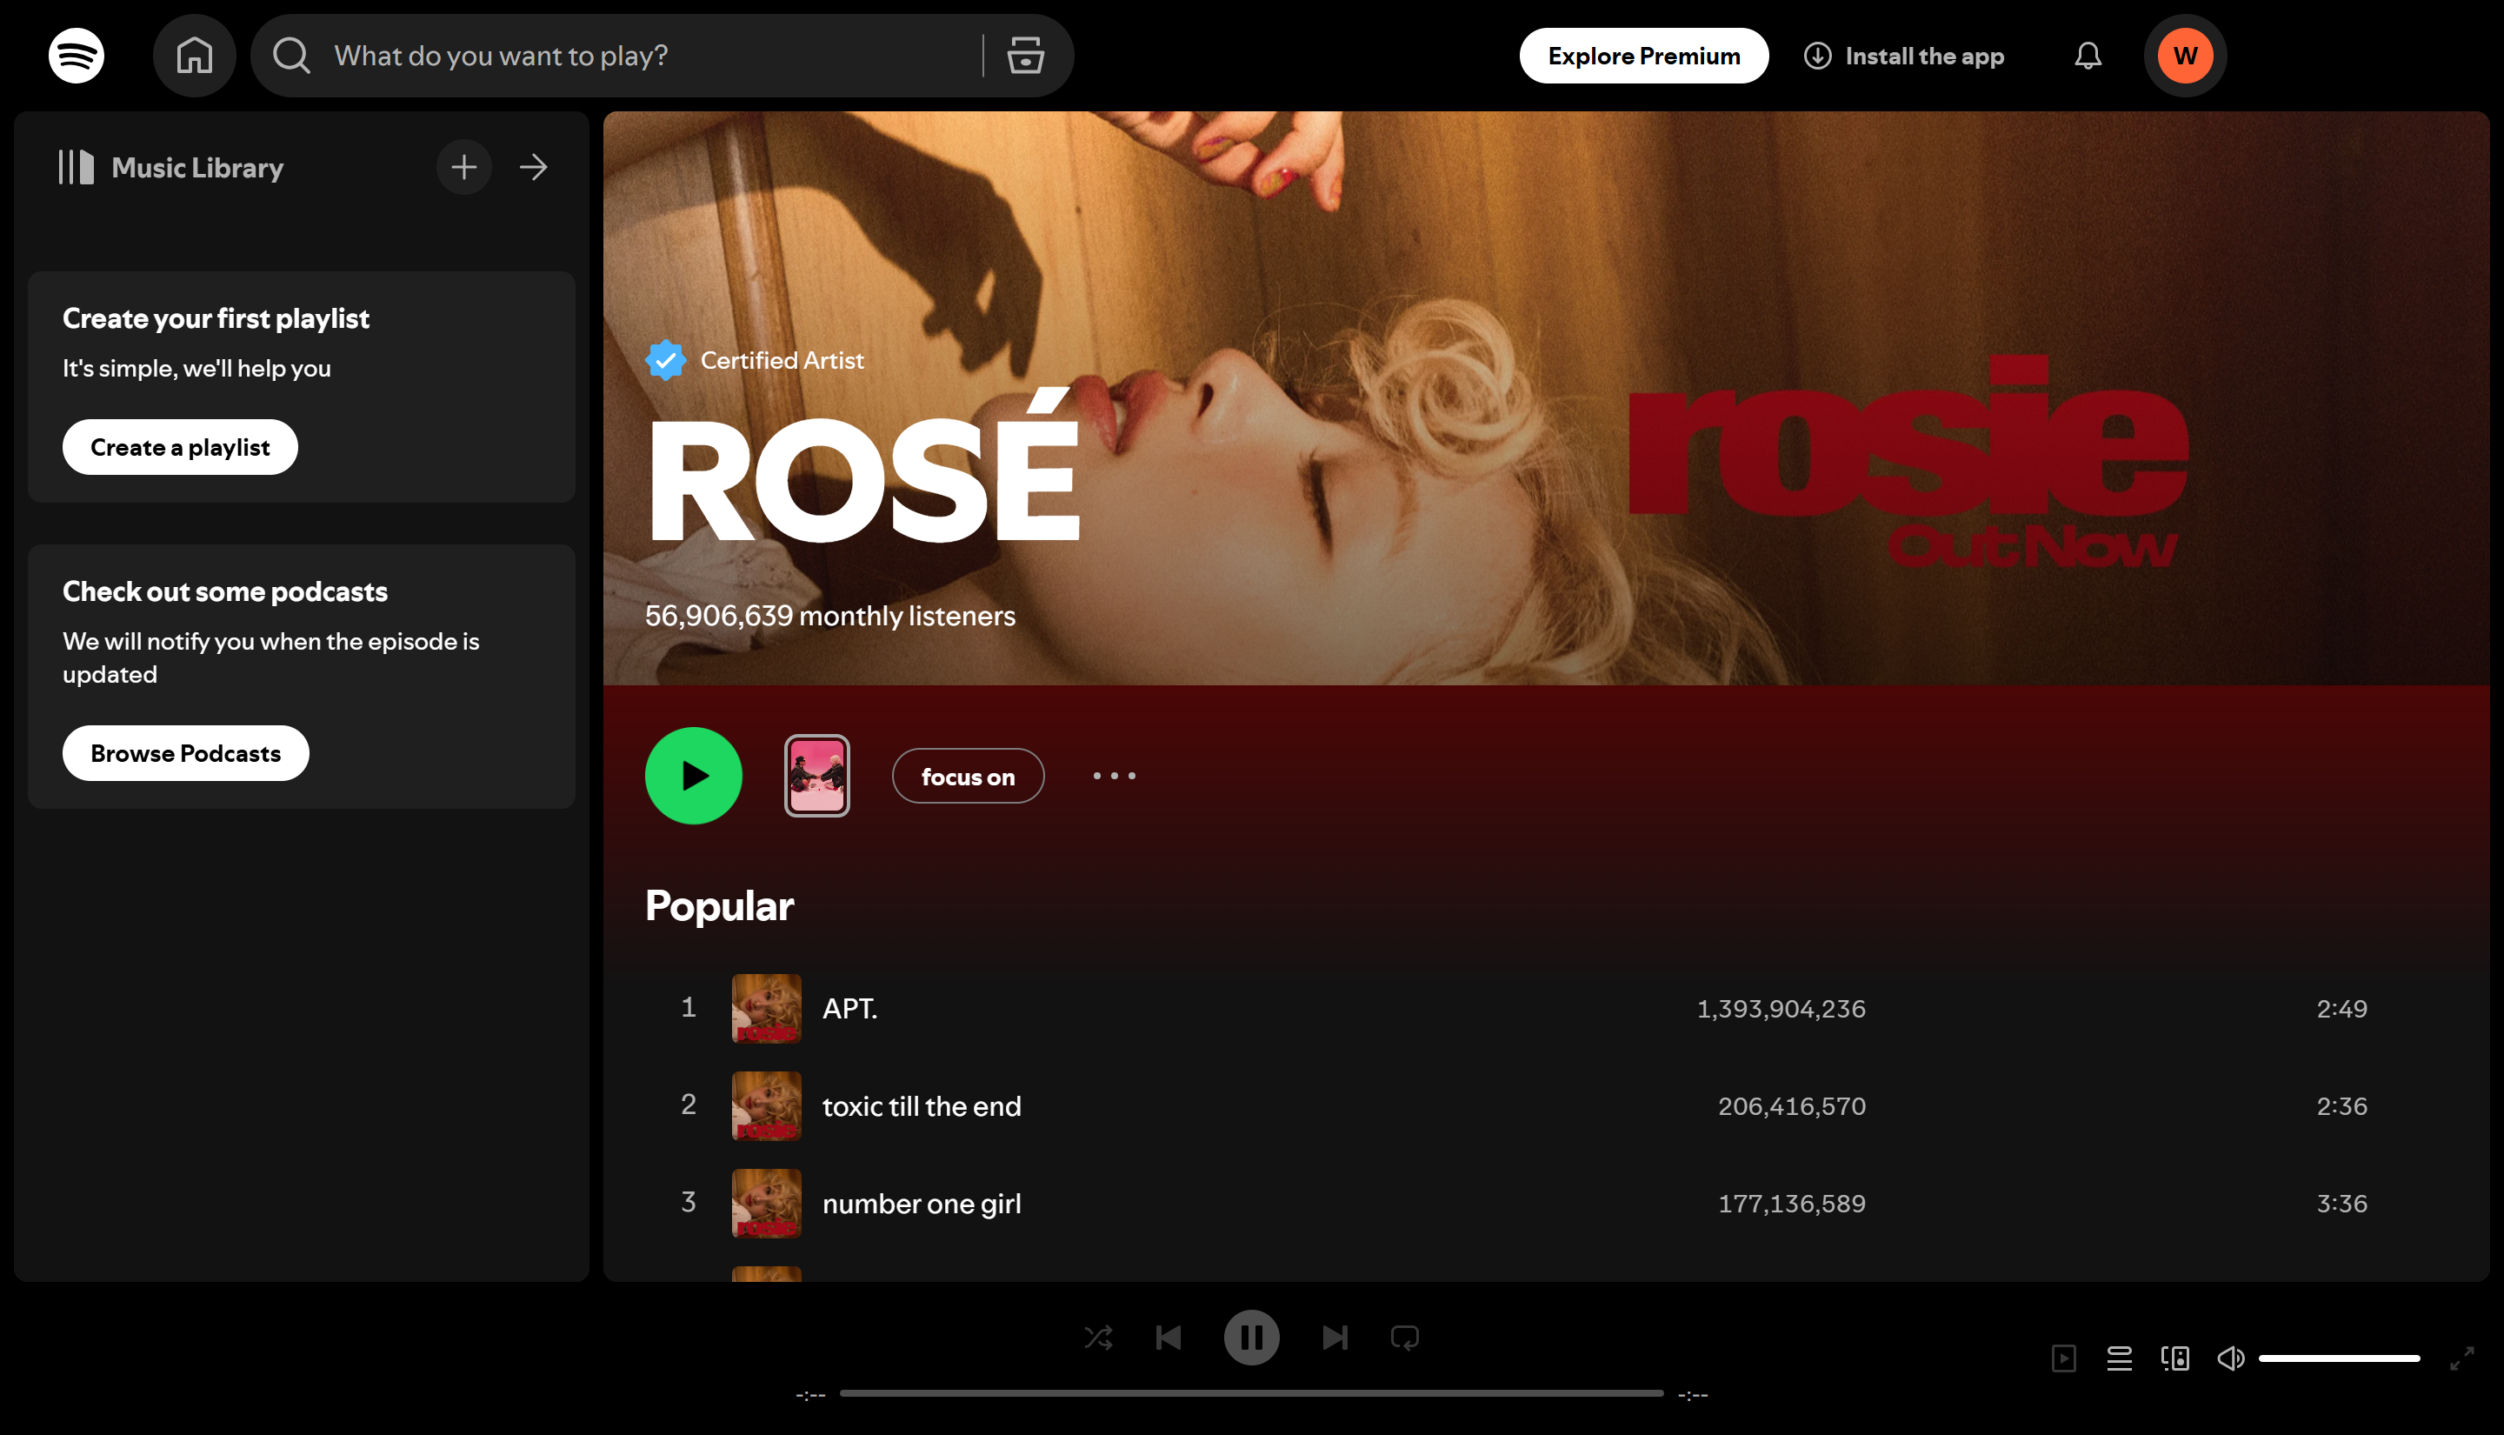Click the Spotify logo

pos(76,55)
